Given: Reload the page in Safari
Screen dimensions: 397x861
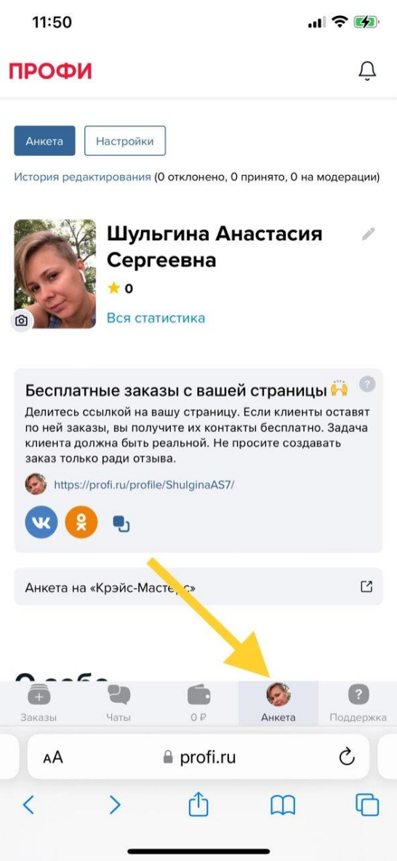Looking at the screenshot, I should pos(347,758).
